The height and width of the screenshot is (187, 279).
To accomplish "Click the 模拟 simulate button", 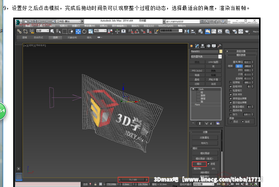I will pyautogui.click(x=199, y=164).
